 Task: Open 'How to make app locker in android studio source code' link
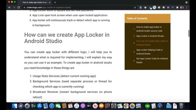click(149, 29)
